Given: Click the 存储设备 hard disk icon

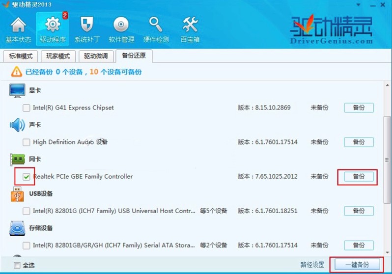Looking at the screenshot, I should 17,228.
